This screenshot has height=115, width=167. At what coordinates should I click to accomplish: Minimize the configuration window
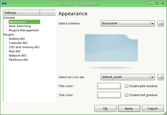click(152, 4)
